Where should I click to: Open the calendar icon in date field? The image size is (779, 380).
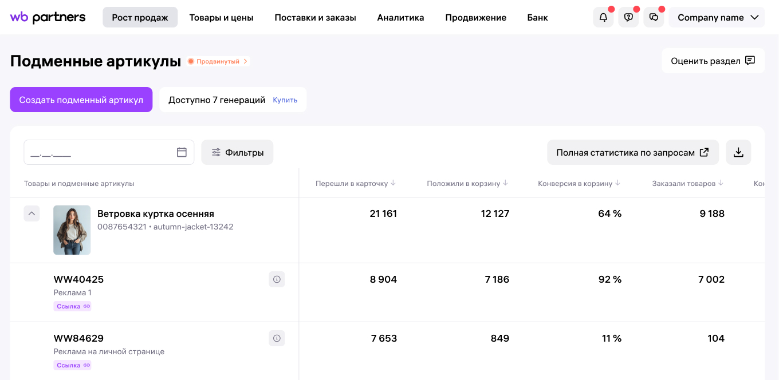(x=182, y=152)
